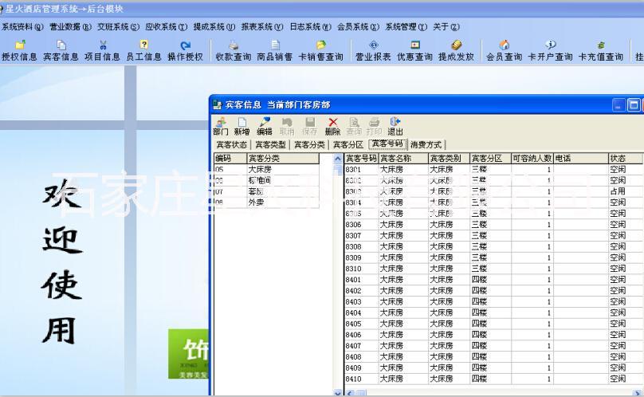Screen dimensions: 644x397
Task: Select room number 8306 row
Action: pyautogui.click(x=493, y=224)
